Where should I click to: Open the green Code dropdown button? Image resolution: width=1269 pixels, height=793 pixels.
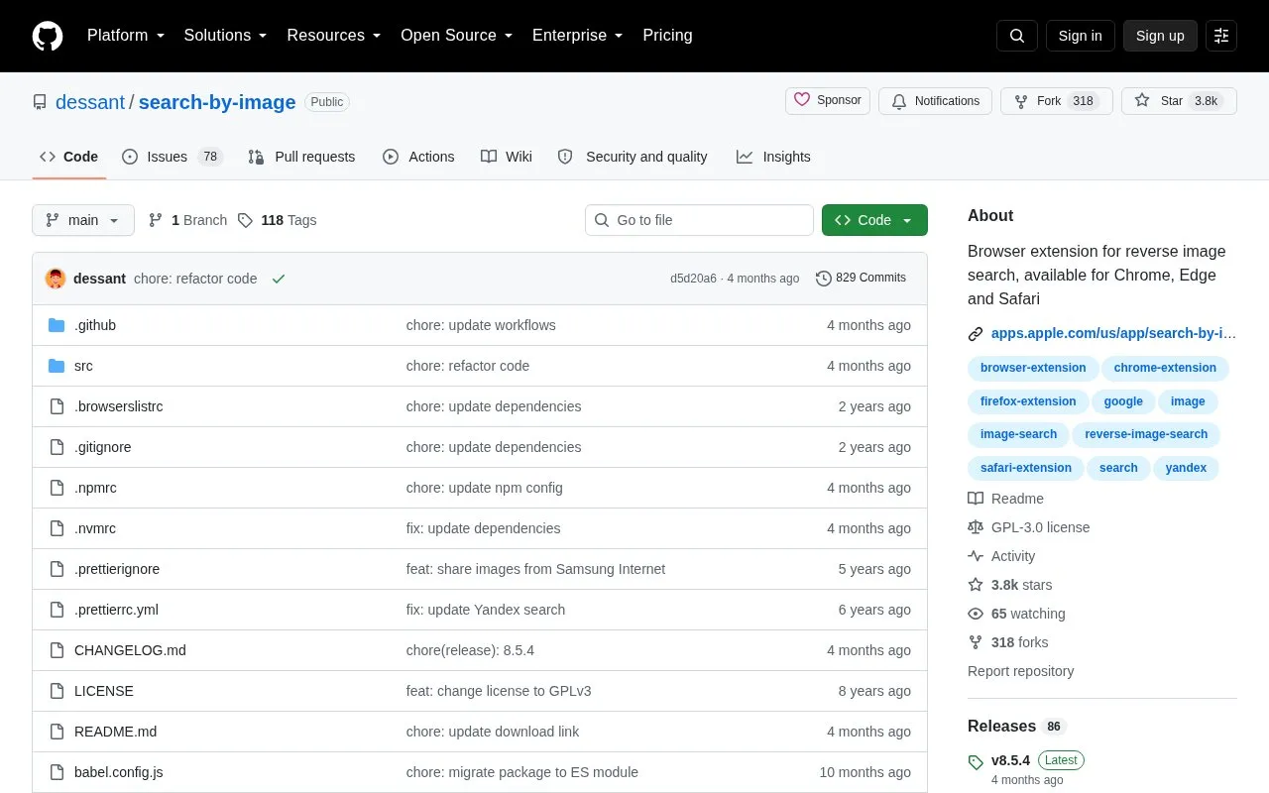click(x=874, y=220)
